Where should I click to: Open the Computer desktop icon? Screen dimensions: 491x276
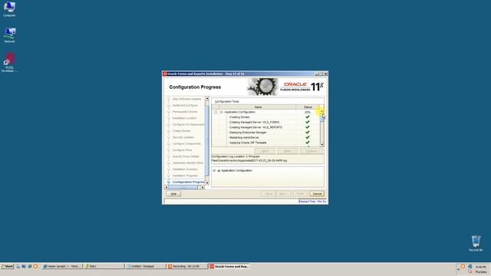tap(9, 9)
